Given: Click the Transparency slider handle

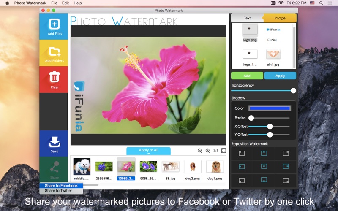Looking at the screenshot, I should (293, 91).
